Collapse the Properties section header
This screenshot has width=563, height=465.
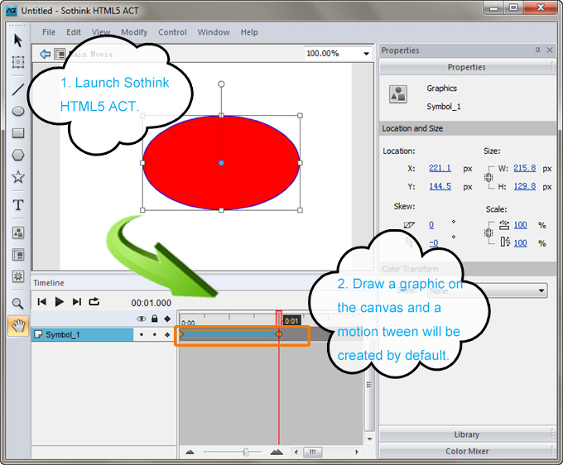[467, 67]
